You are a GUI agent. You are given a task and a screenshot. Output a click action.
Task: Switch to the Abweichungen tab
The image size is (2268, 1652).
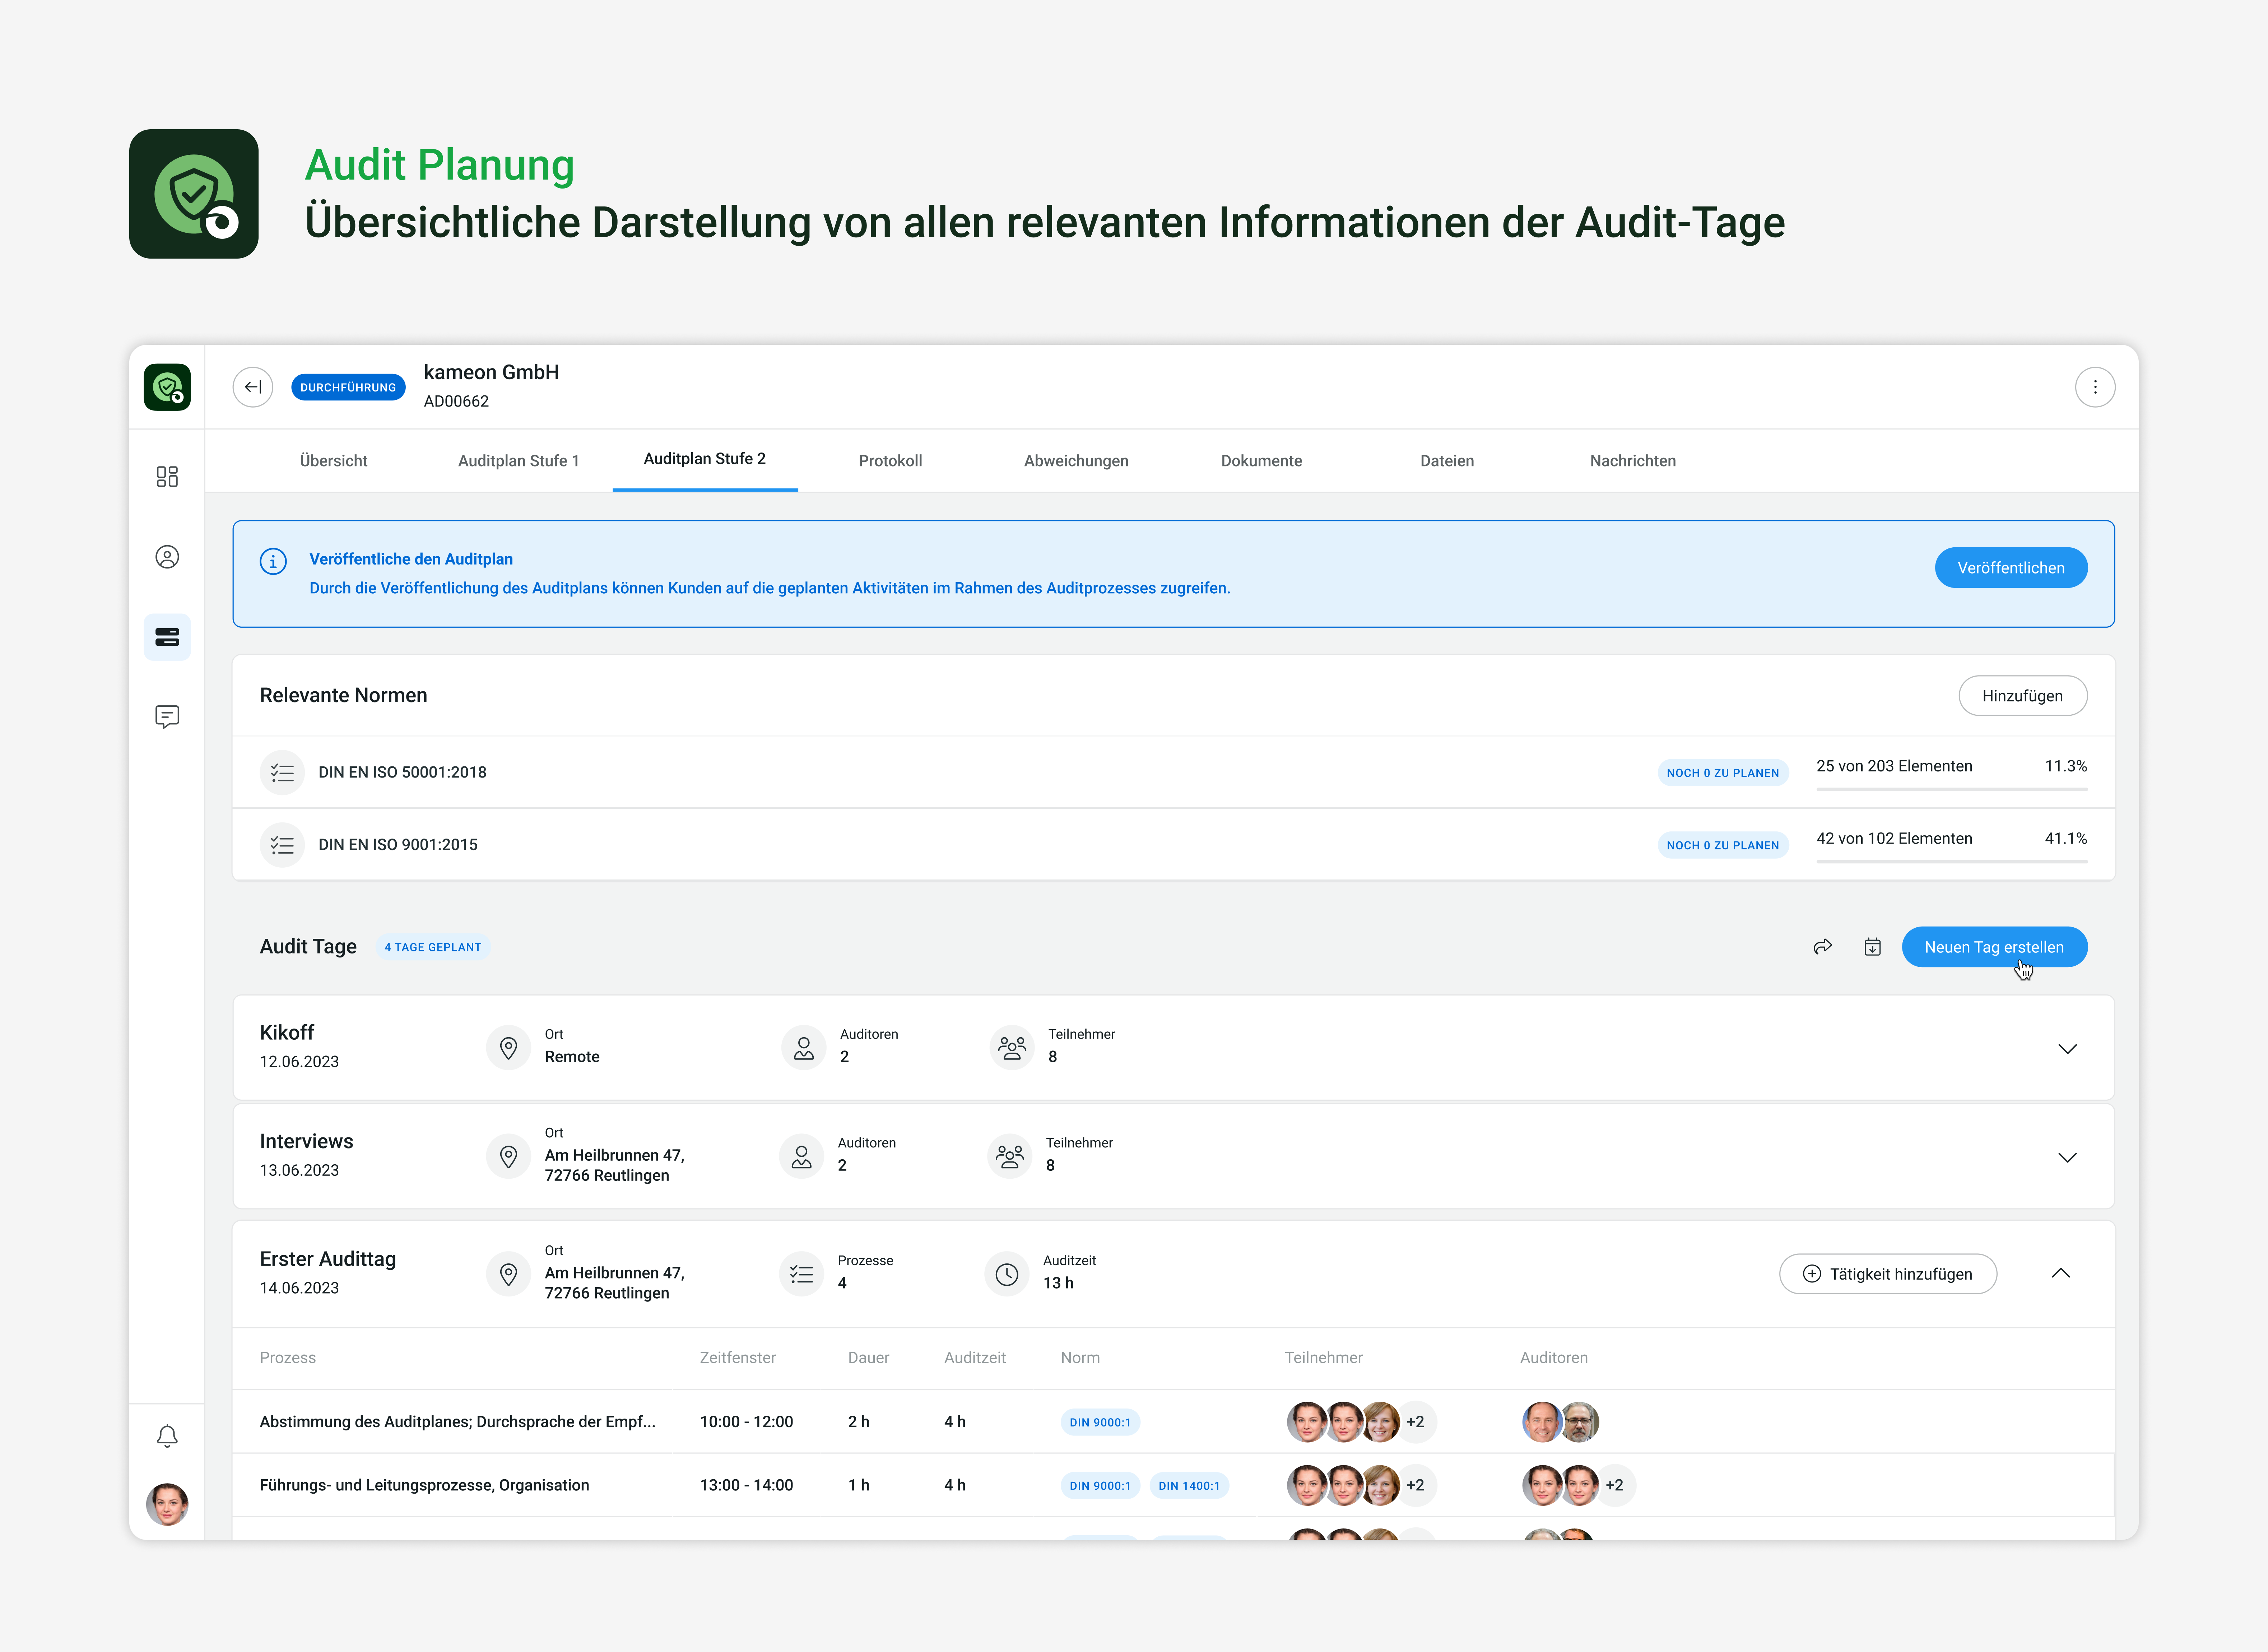point(1076,461)
